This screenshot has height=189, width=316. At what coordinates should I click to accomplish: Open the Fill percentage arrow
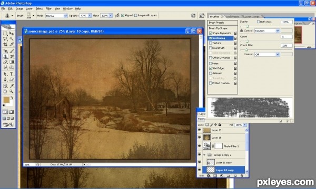click(x=245, y=125)
